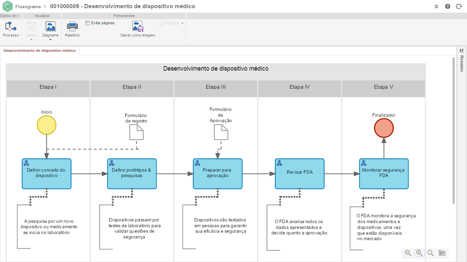
Task: Select the Preparar para aprovação task
Action: (x=217, y=174)
